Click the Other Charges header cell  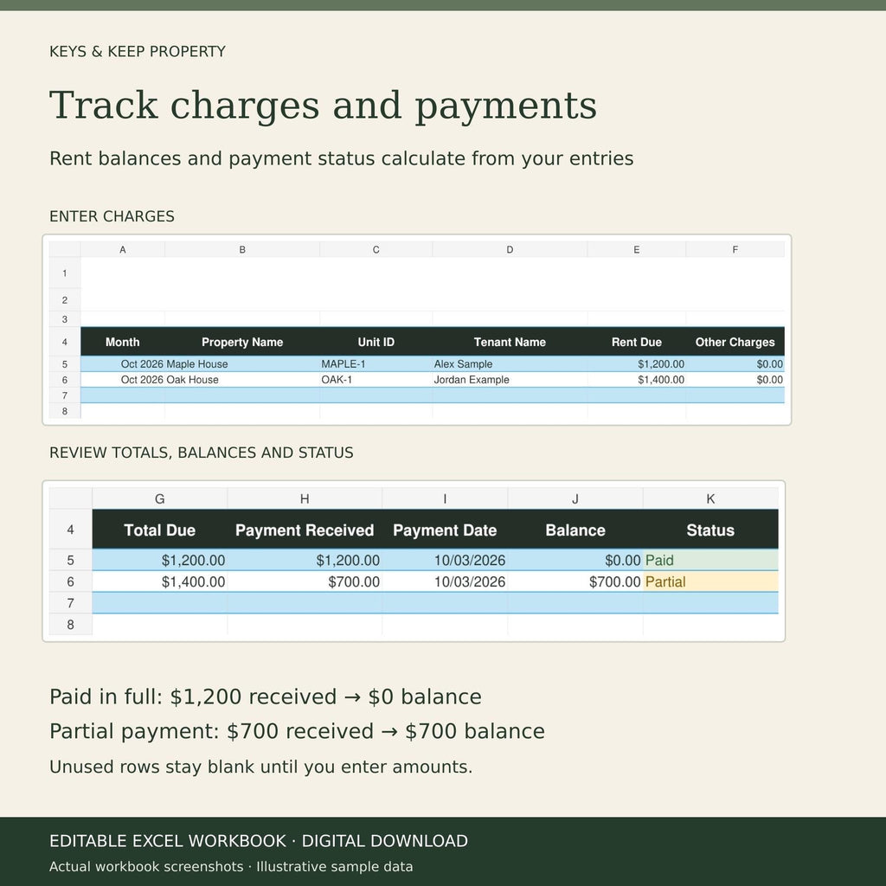[x=735, y=342]
